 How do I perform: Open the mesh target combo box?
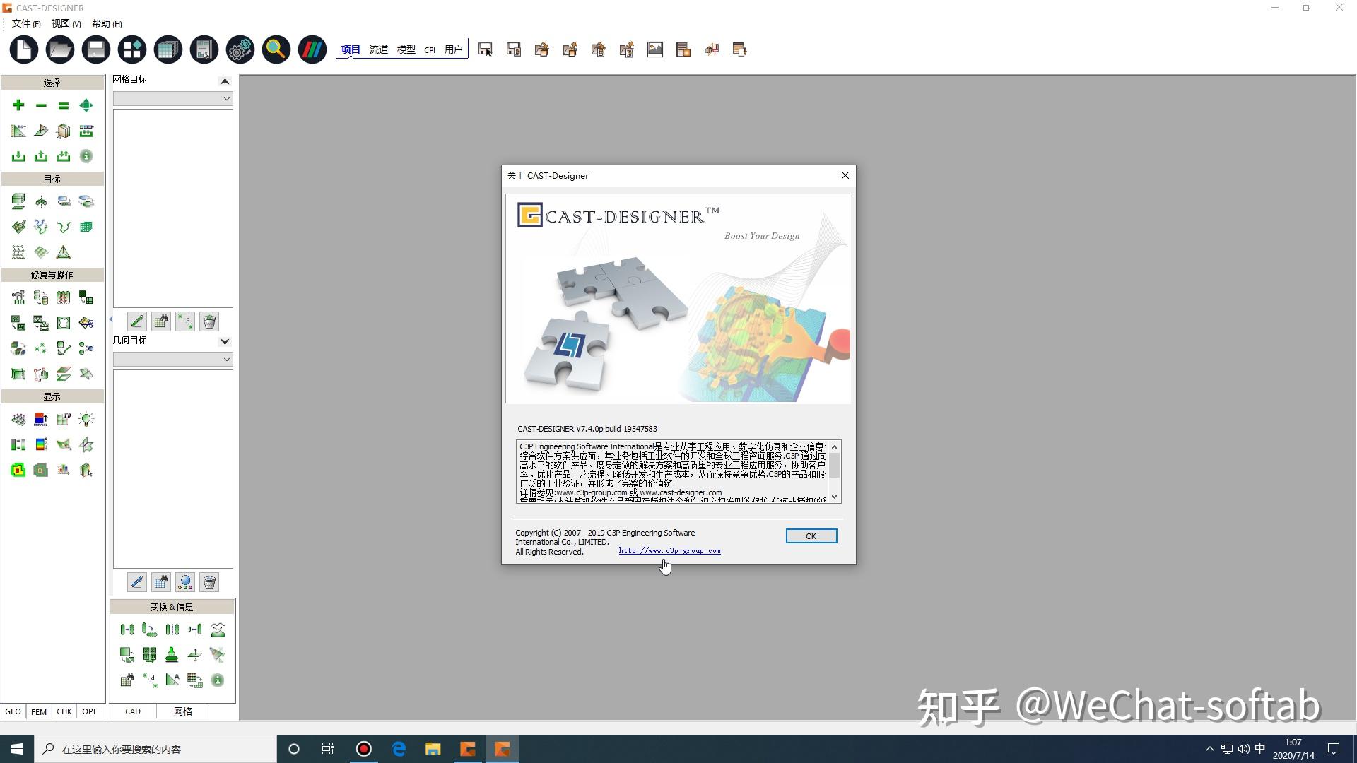pos(173,99)
